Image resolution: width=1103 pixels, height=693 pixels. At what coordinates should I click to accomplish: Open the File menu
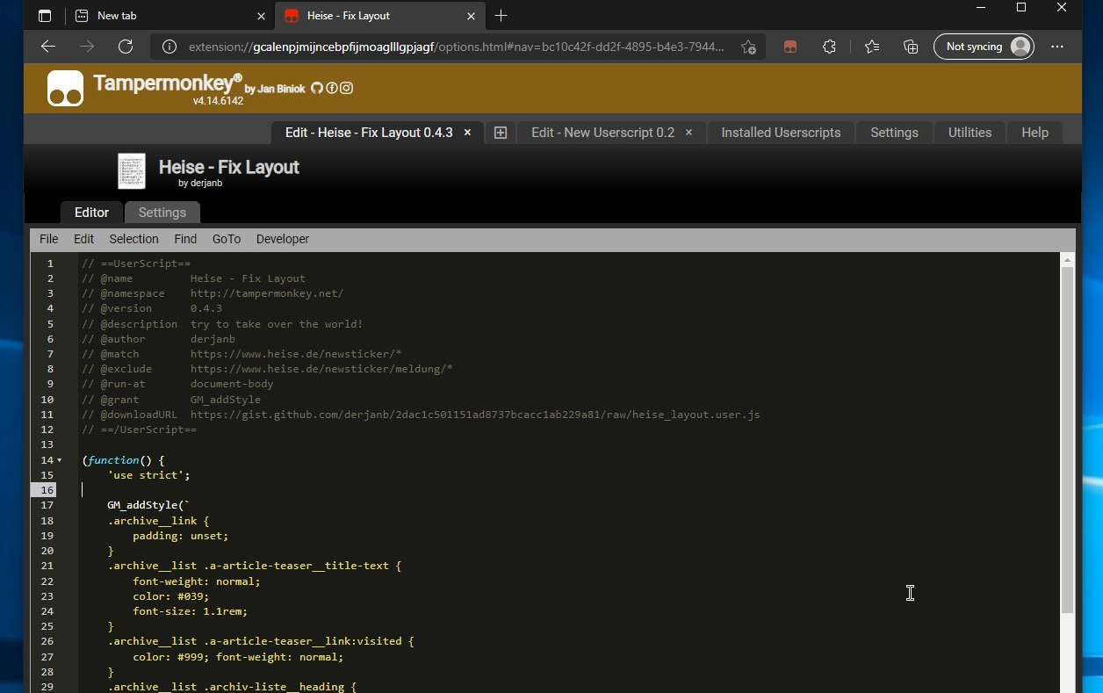click(49, 239)
